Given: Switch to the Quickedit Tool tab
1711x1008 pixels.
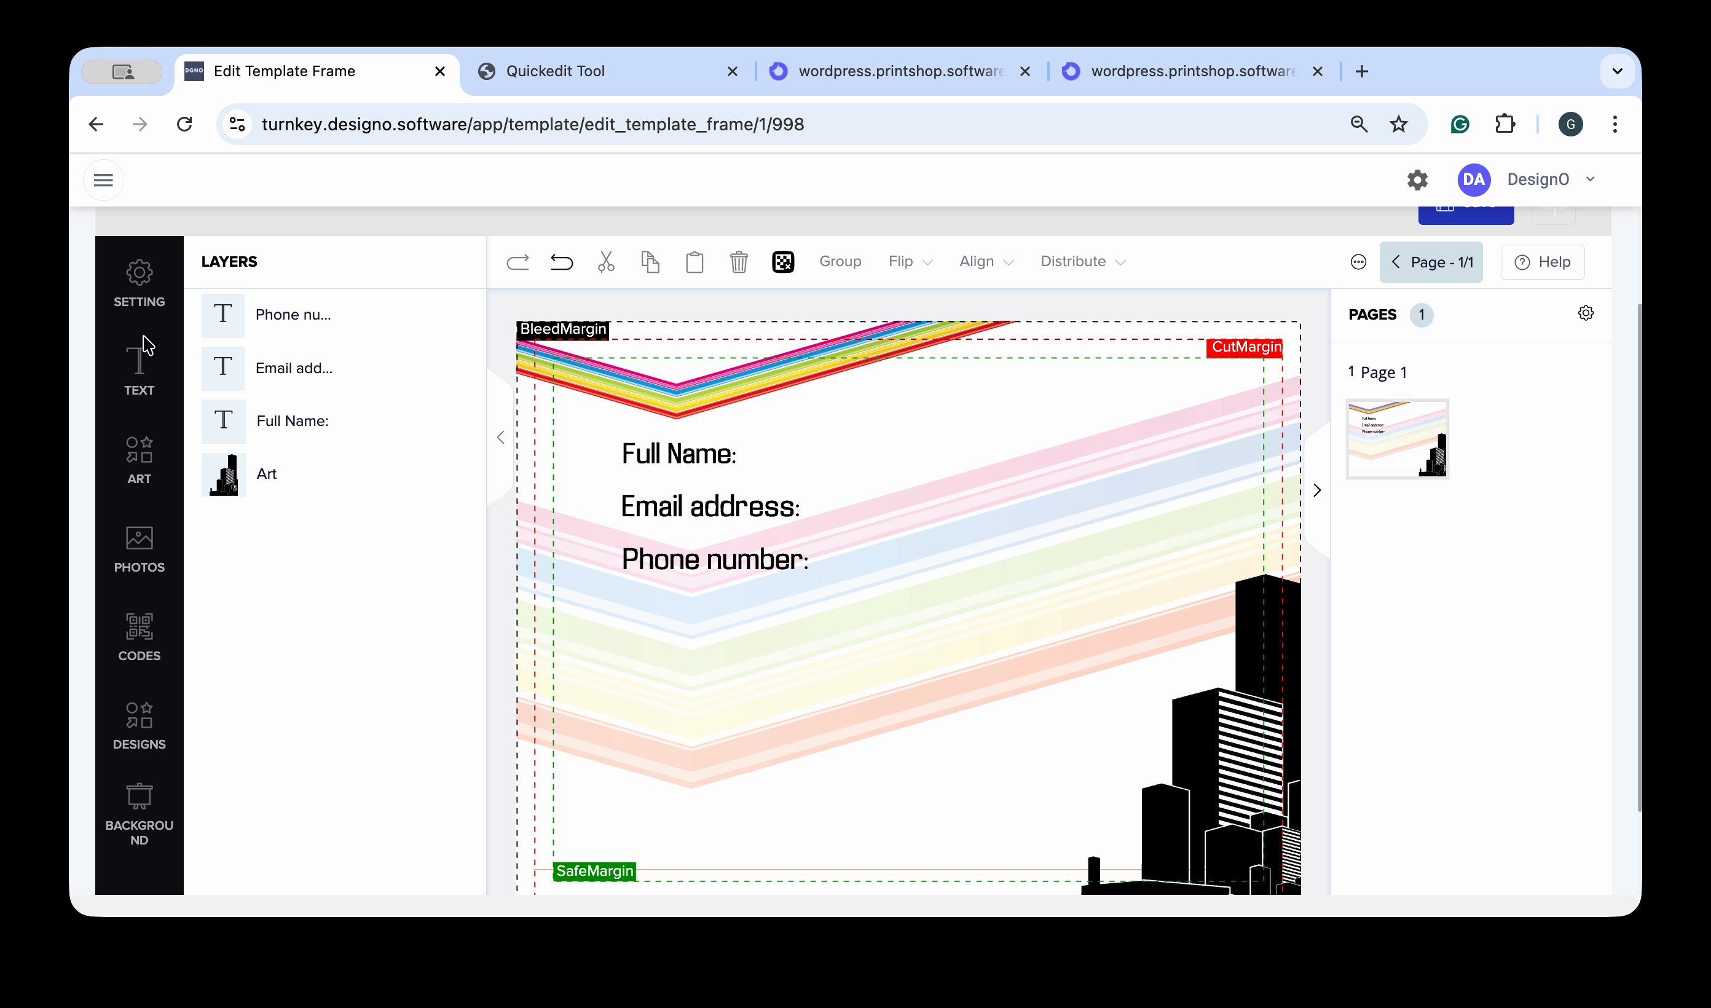Looking at the screenshot, I should (556, 71).
